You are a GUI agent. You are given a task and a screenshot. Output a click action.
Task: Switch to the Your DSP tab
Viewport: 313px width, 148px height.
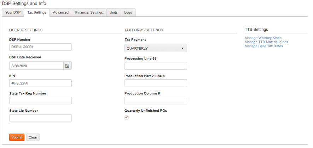pyautogui.click(x=13, y=13)
